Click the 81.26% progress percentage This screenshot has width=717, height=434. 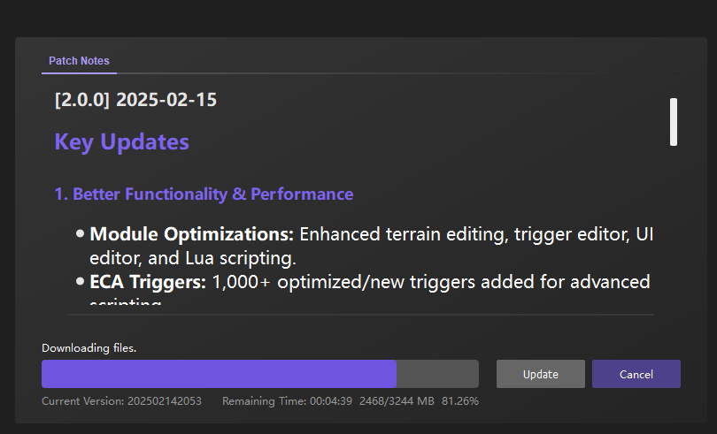tap(460, 401)
